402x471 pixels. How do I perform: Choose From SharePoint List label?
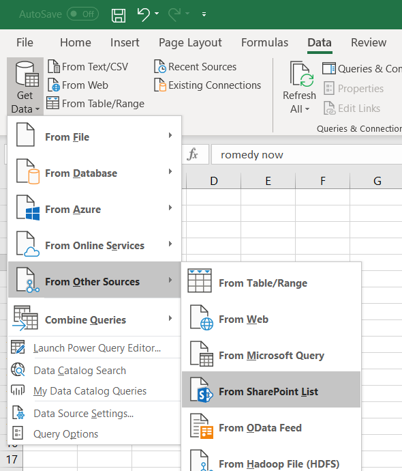(x=268, y=392)
